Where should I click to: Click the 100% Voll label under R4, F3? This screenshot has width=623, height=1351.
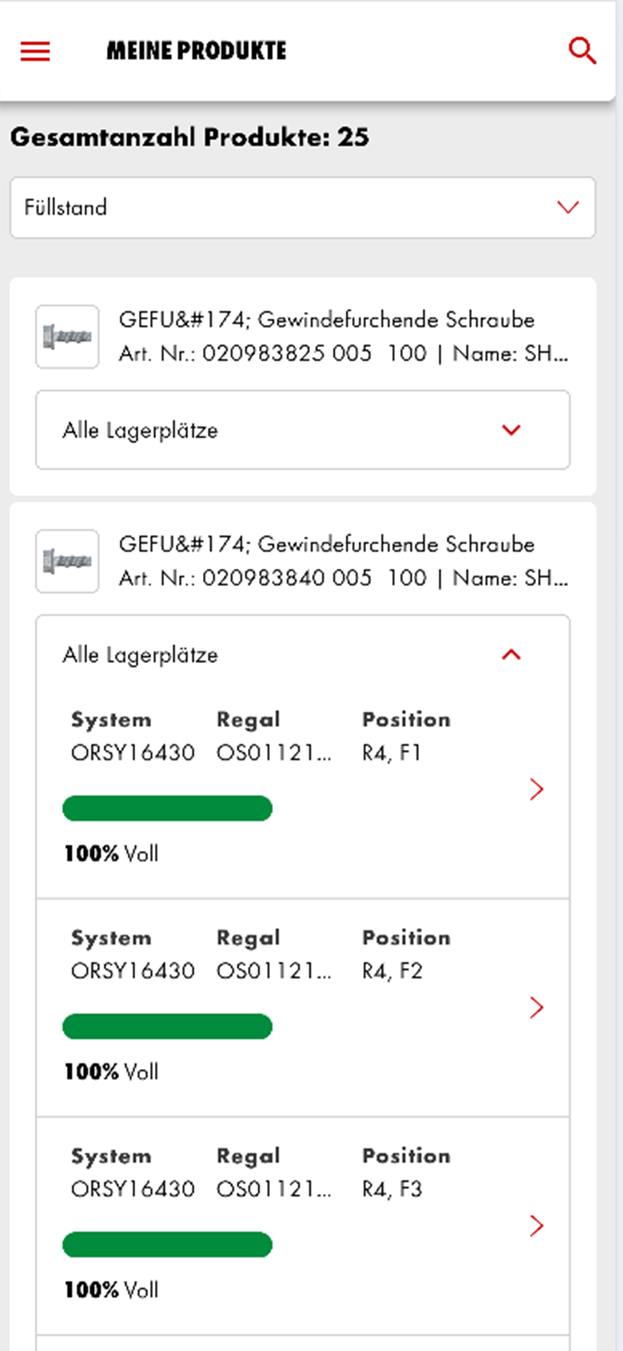click(111, 1290)
